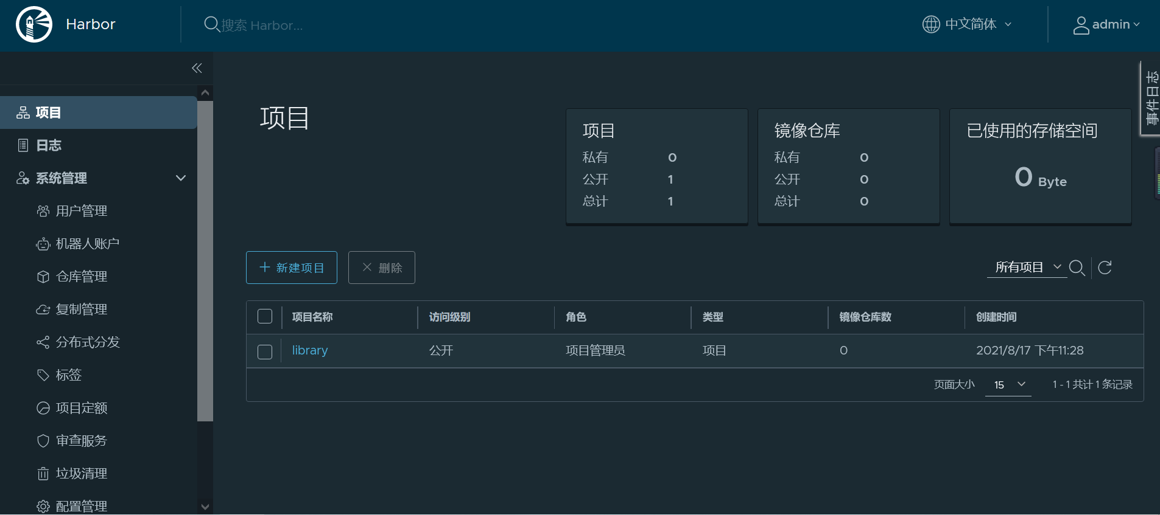The height and width of the screenshot is (515, 1160).
Task: Click the 2021/8/17 下午11:28 creation time
Action: [1030, 350]
